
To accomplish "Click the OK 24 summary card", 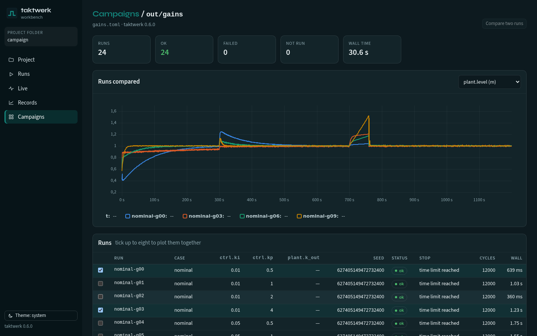I will tap(184, 49).
